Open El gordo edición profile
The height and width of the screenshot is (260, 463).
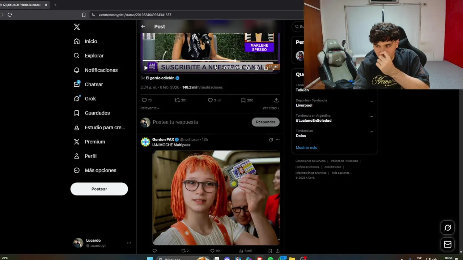pyautogui.click(x=160, y=78)
